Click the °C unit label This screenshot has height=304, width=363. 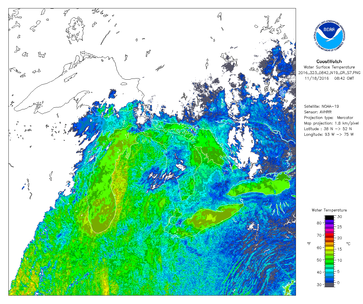[x=348, y=244]
